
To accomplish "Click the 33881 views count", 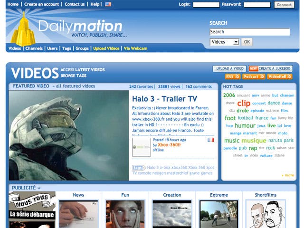I will click(x=169, y=86).
